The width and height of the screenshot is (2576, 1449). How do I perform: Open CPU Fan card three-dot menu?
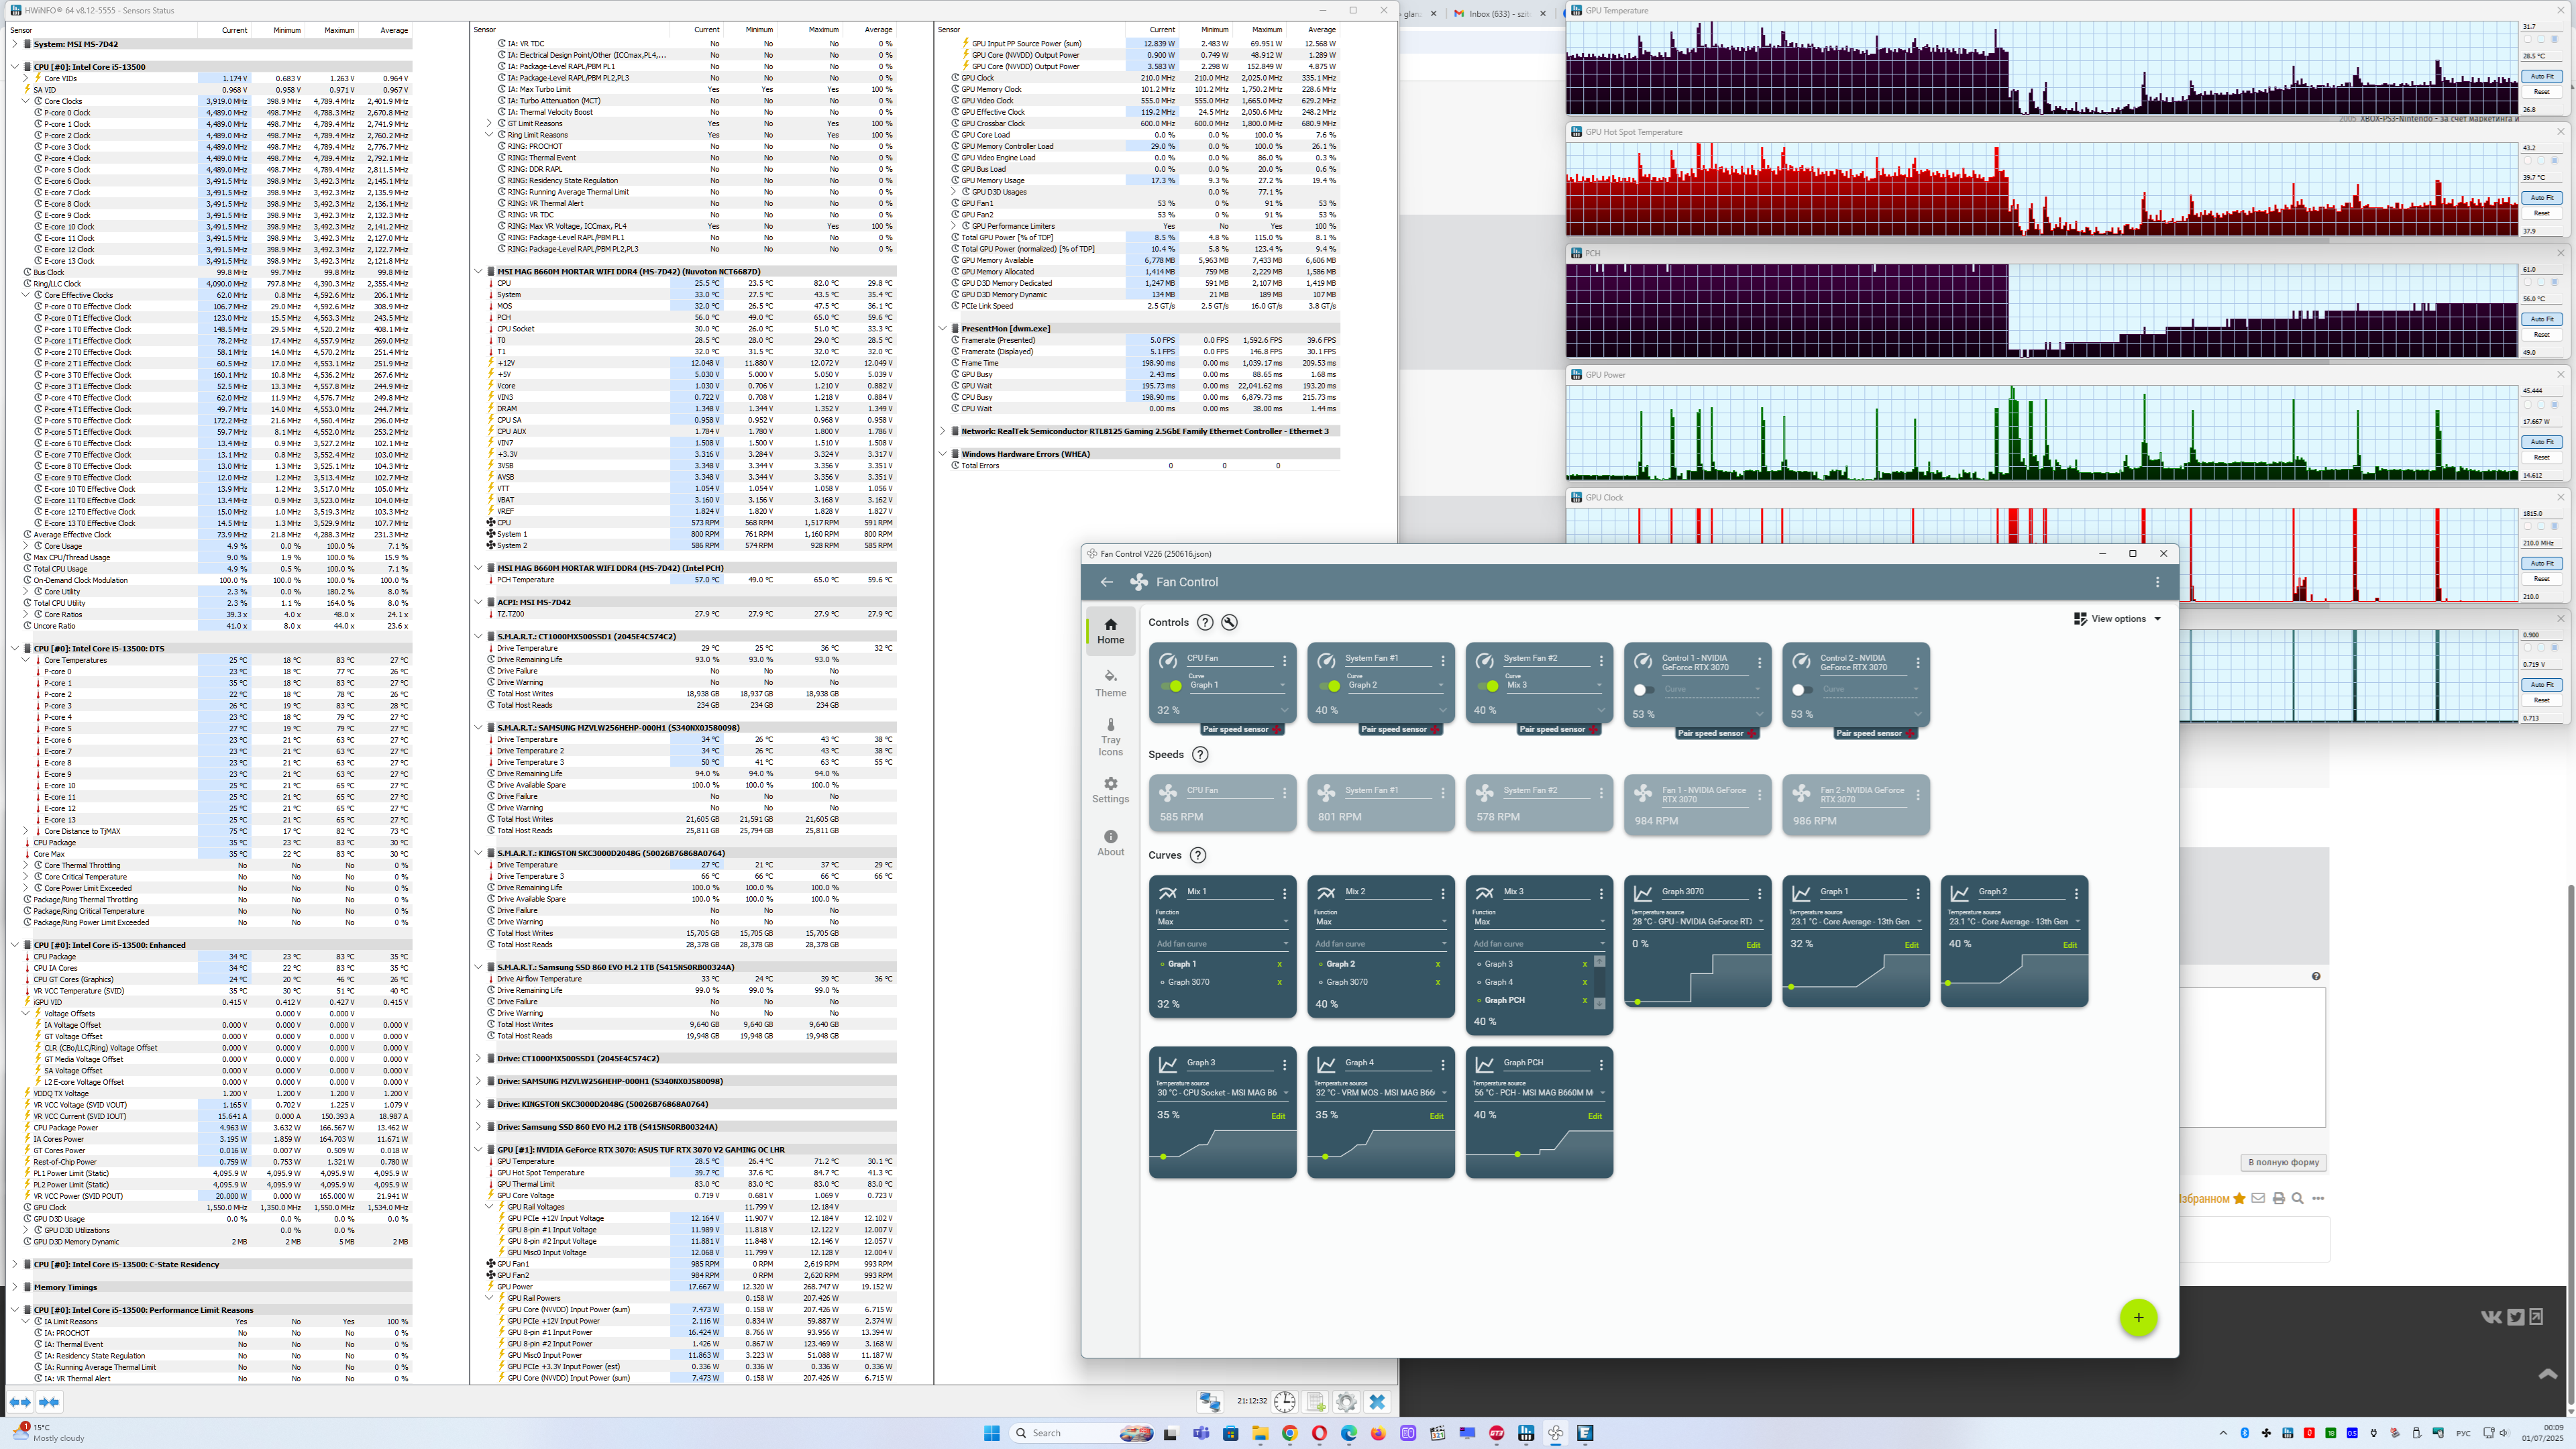click(1284, 660)
